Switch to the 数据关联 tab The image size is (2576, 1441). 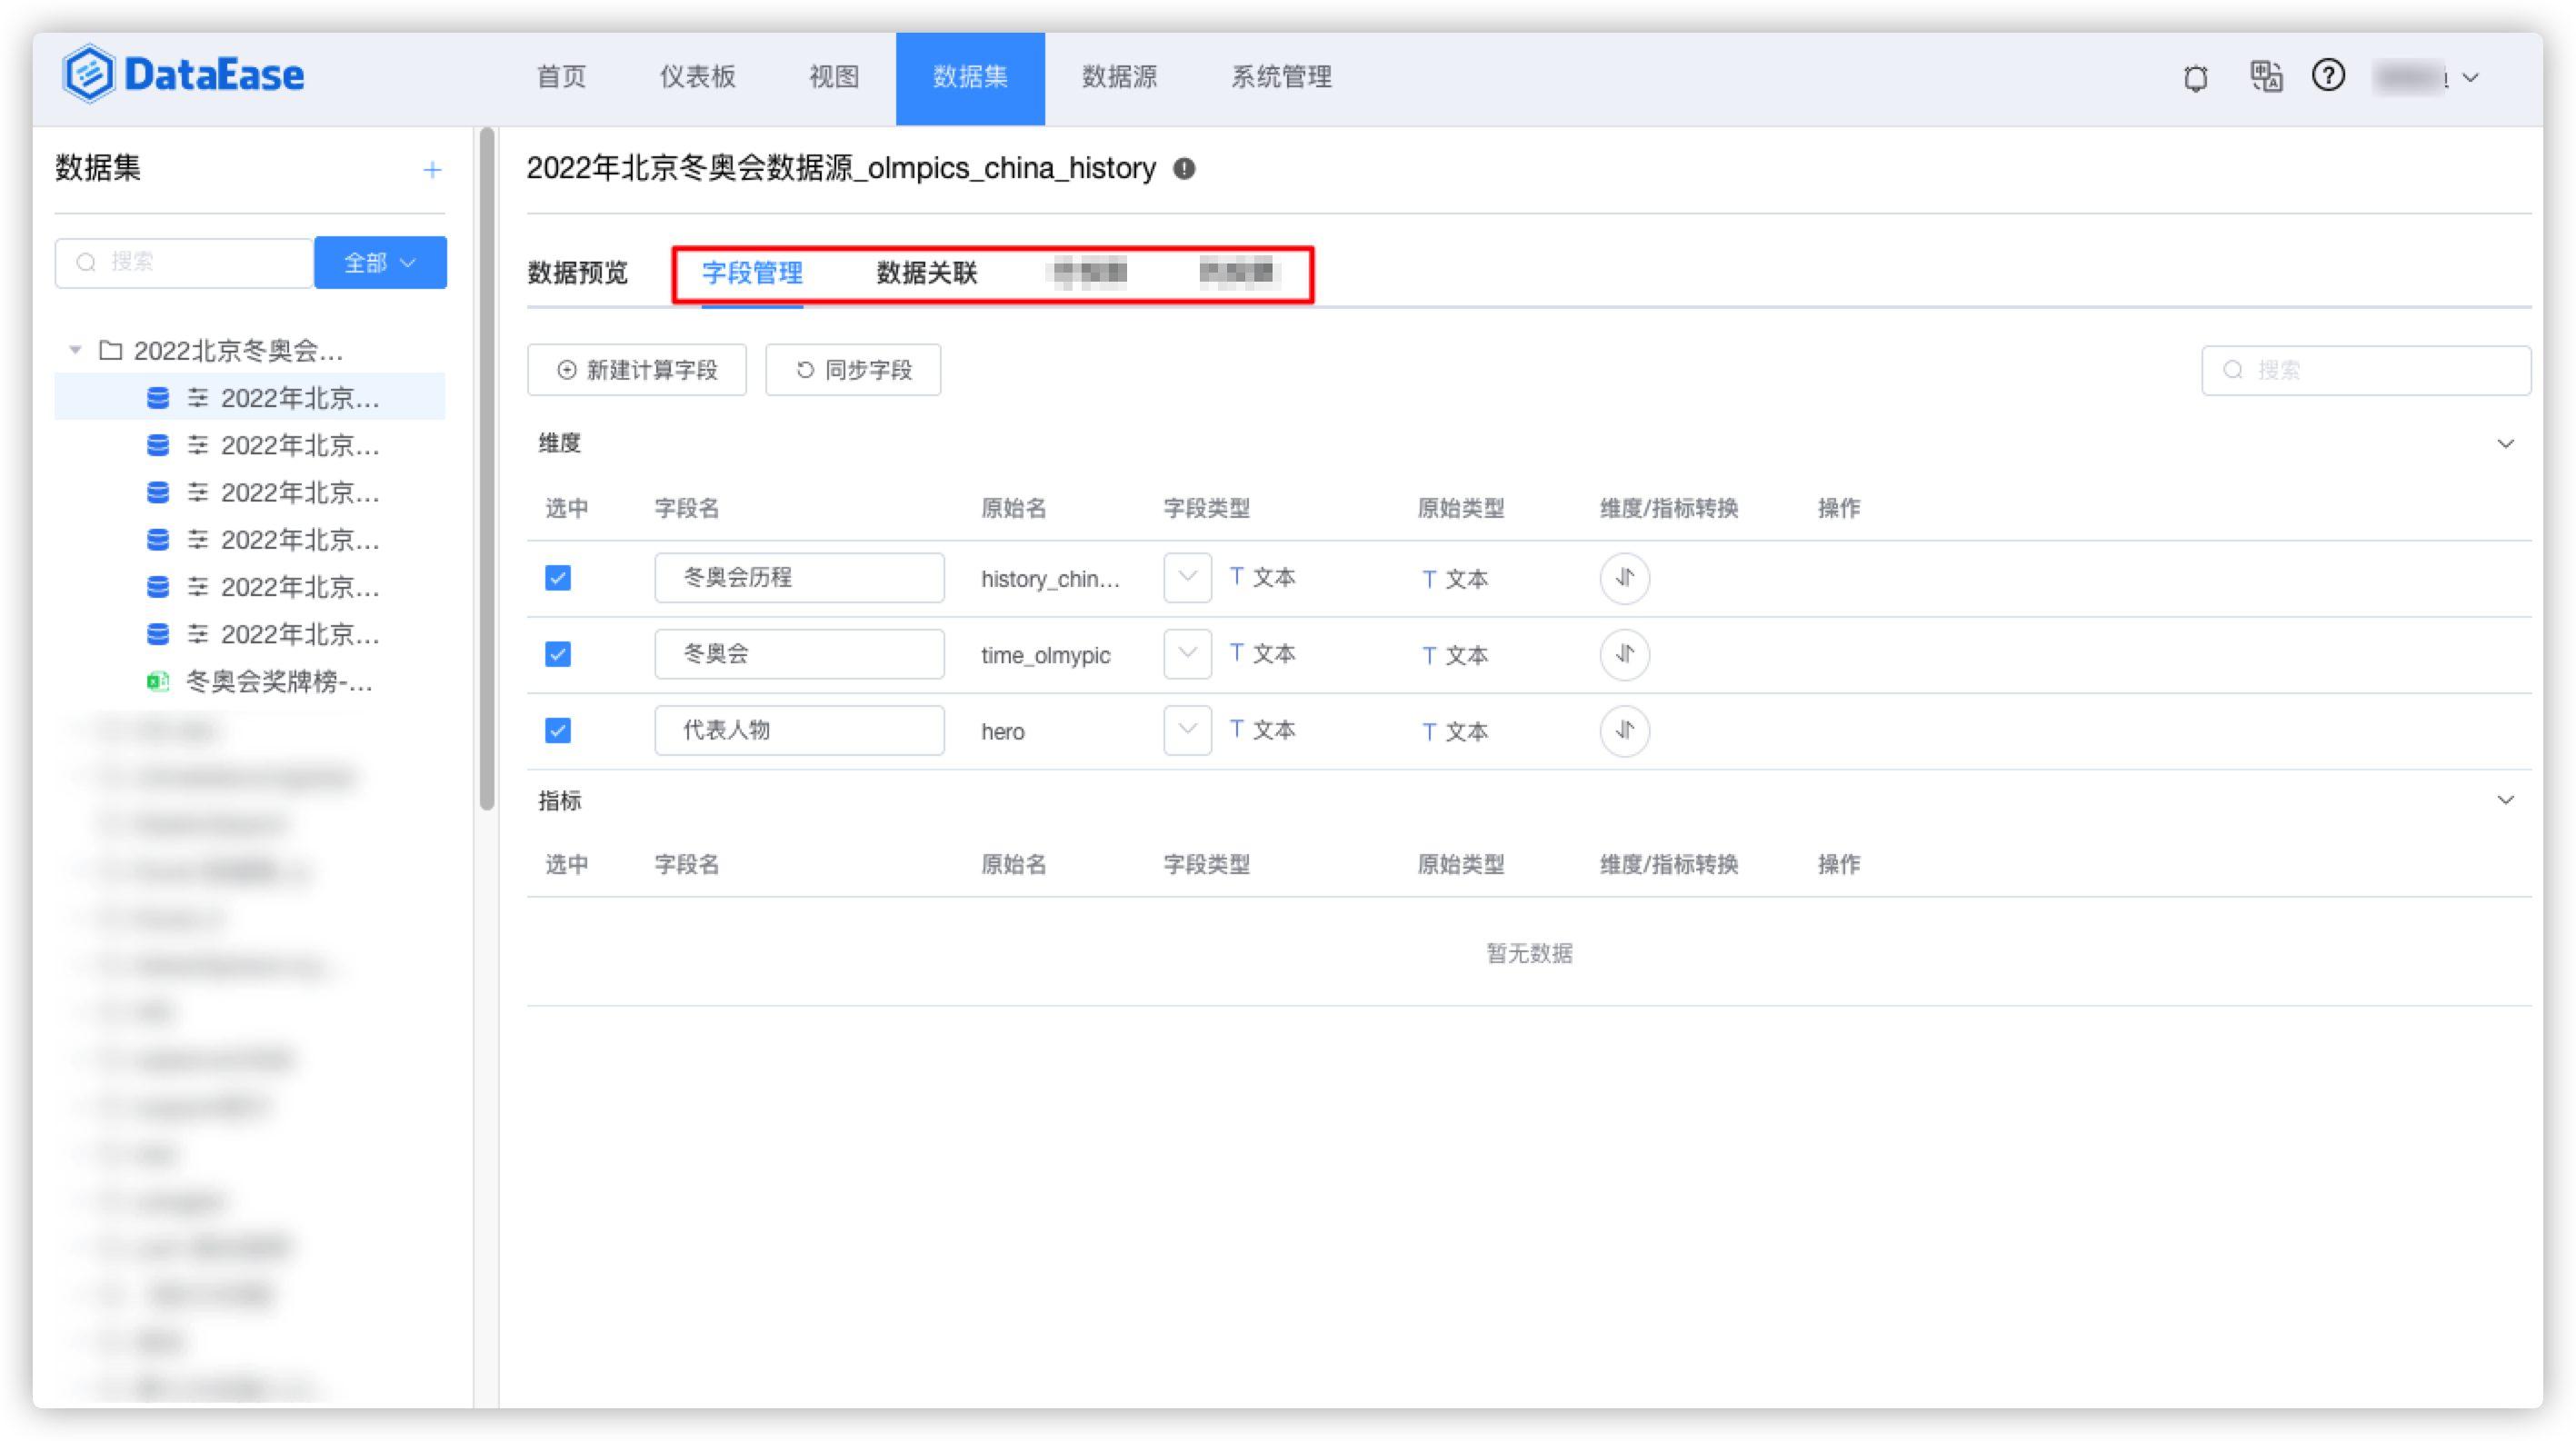pos(926,273)
